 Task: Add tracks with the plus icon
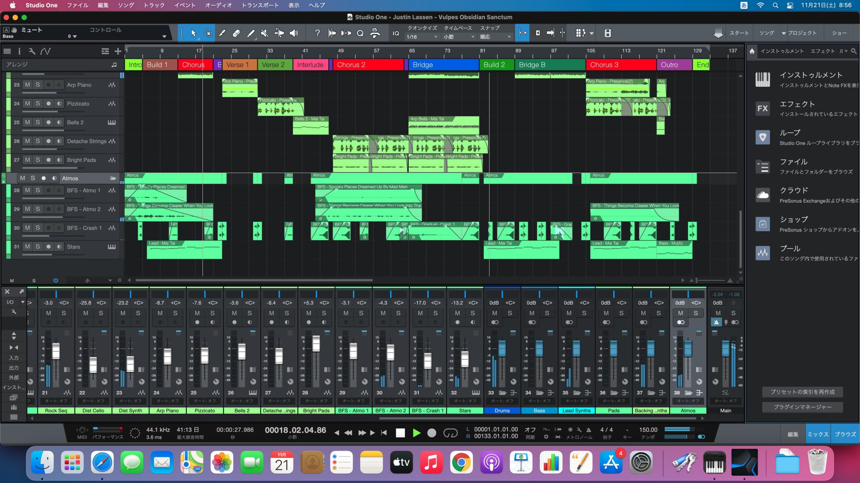(118, 51)
